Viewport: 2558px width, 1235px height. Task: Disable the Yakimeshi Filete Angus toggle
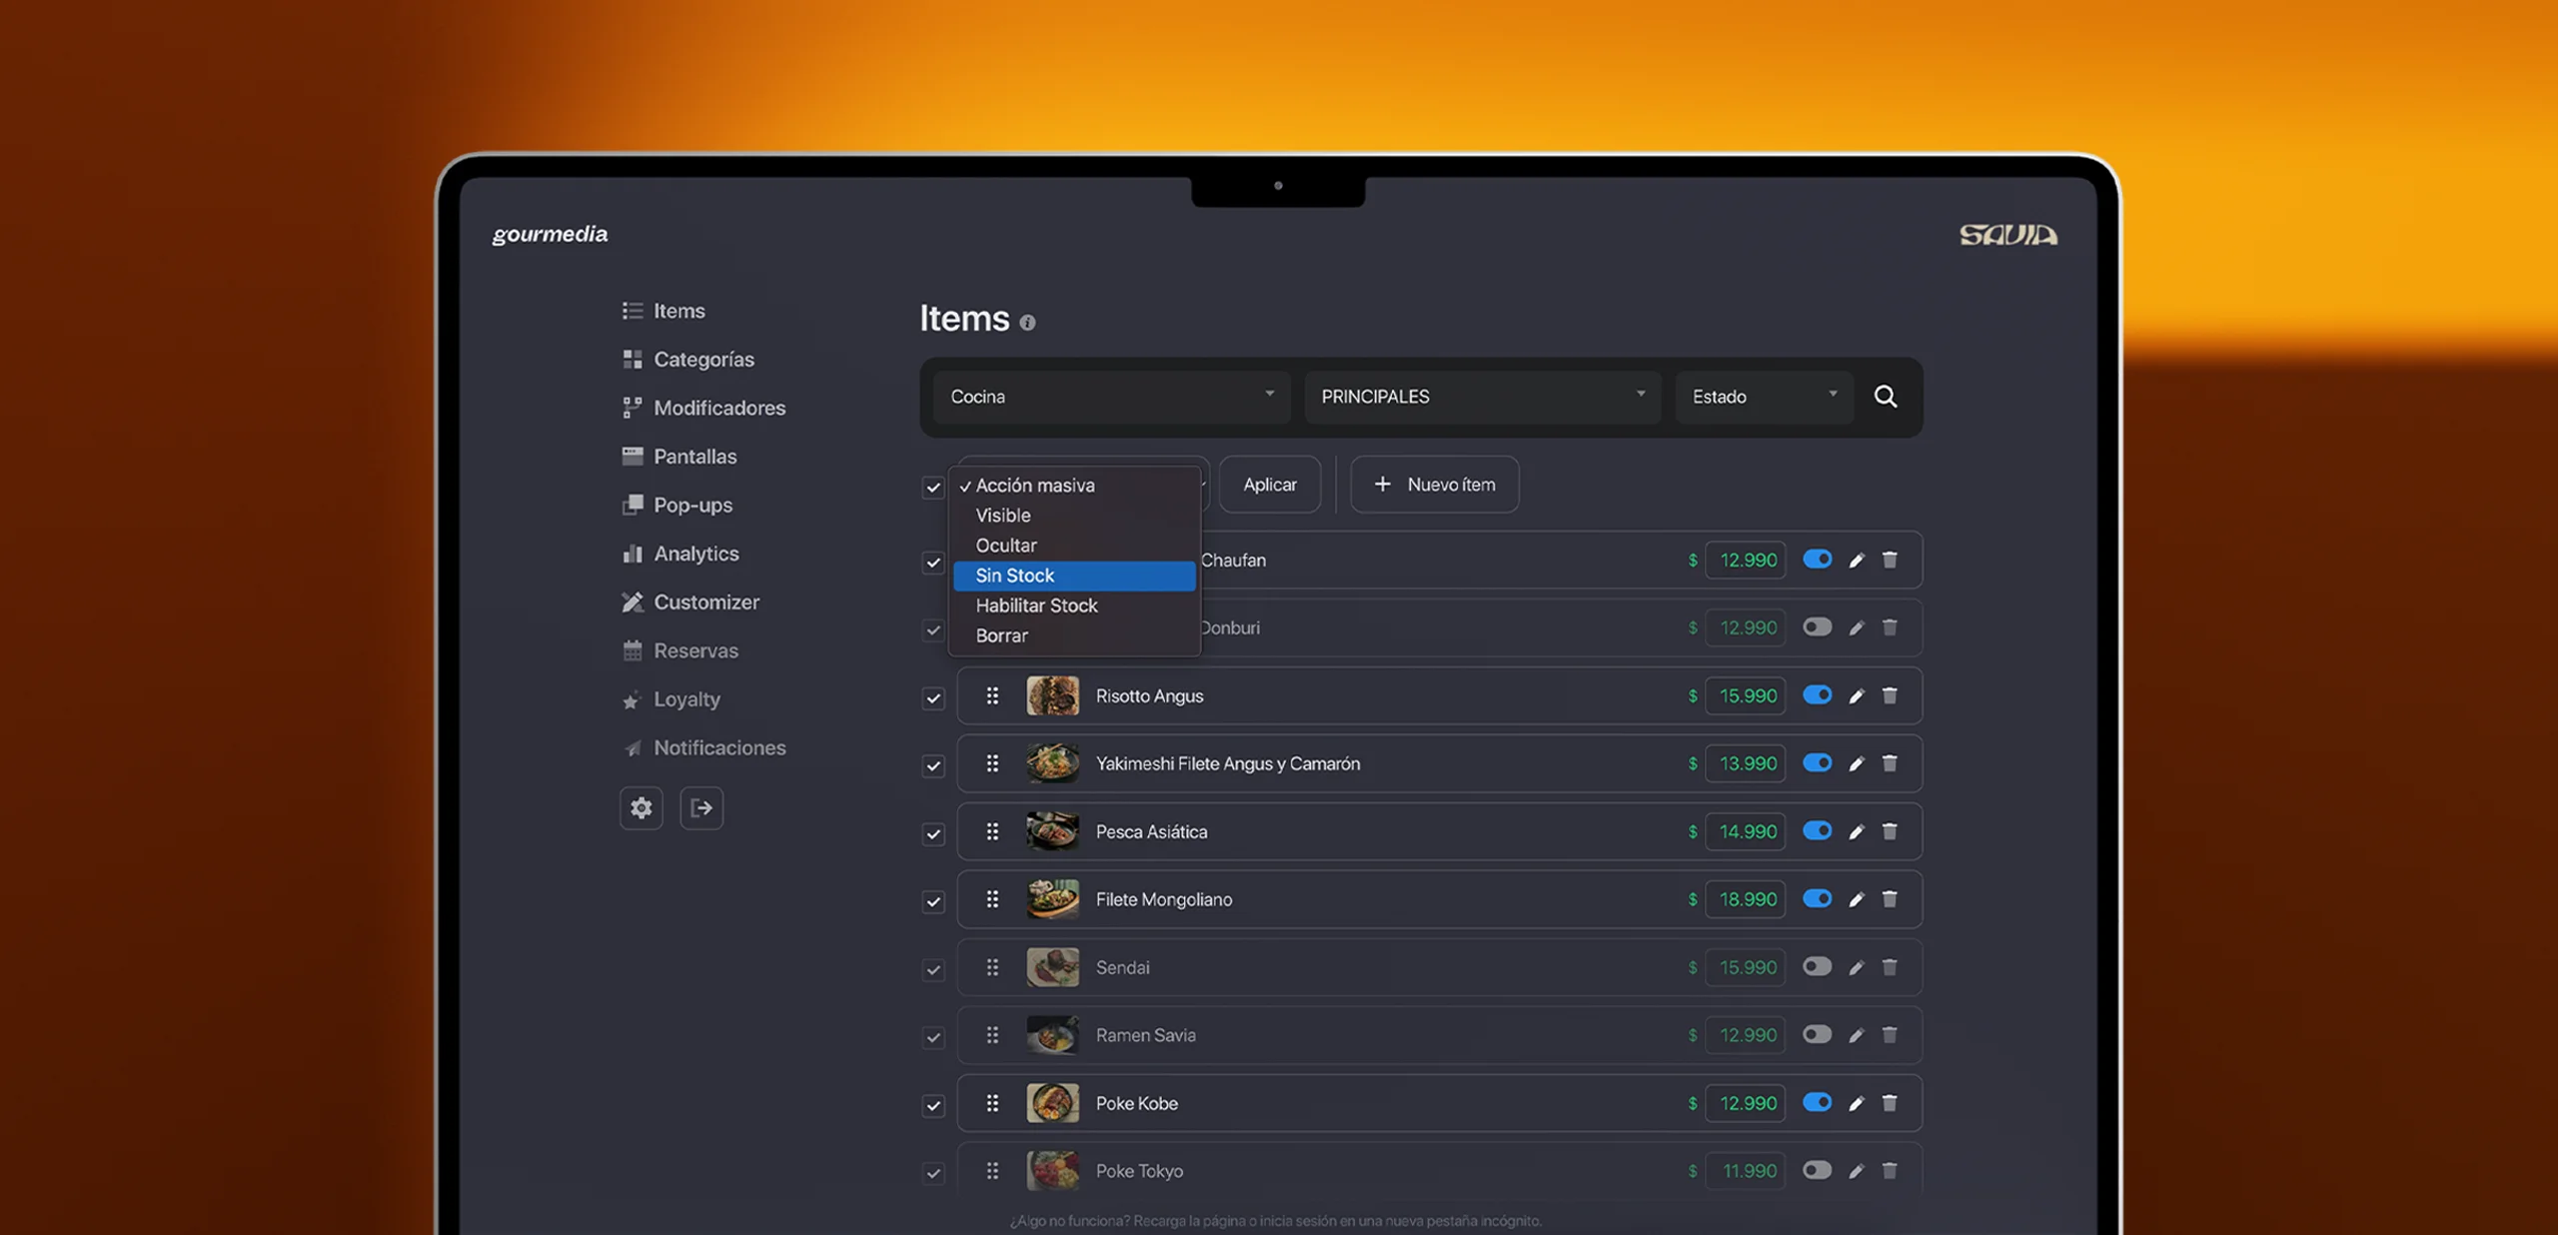(x=1817, y=763)
